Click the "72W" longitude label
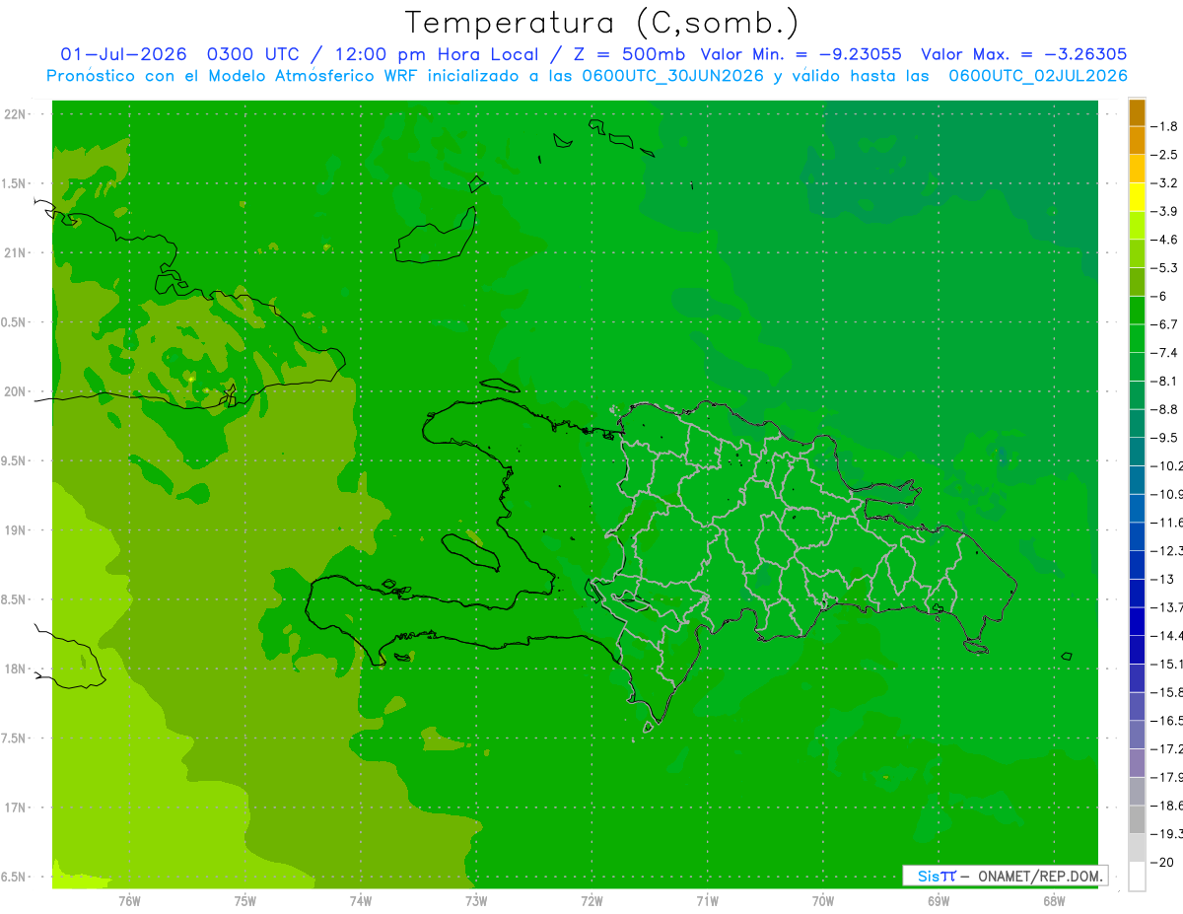Screen dimensions: 1183x914 point(592,901)
